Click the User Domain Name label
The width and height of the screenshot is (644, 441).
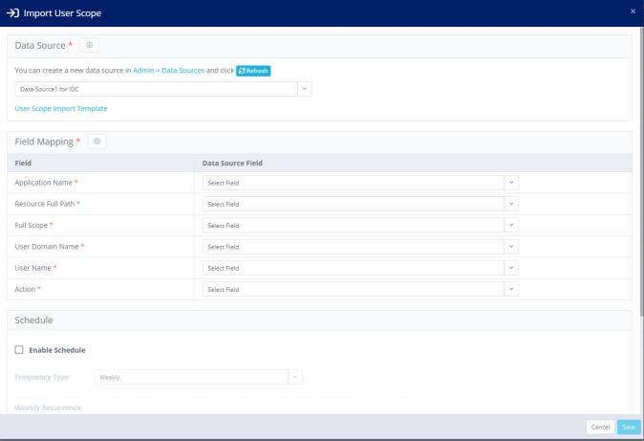click(x=47, y=247)
